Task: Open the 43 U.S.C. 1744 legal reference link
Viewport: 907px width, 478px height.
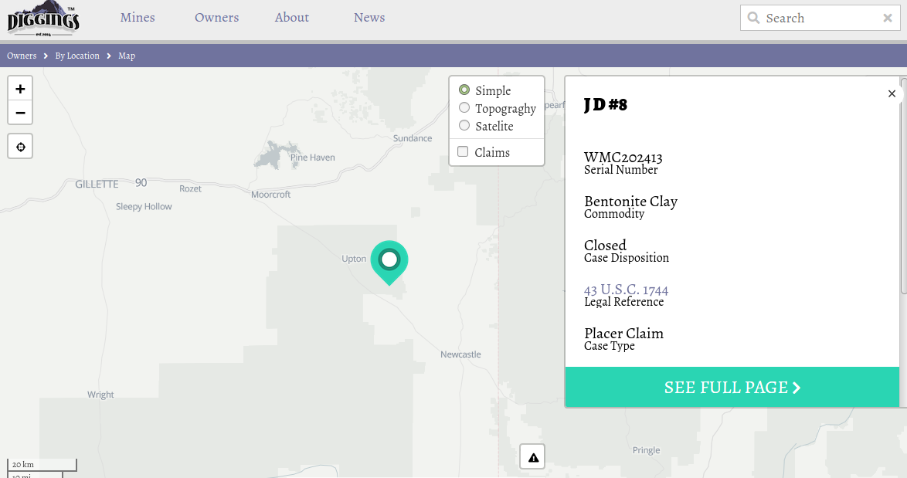Action: (x=626, y=289)
